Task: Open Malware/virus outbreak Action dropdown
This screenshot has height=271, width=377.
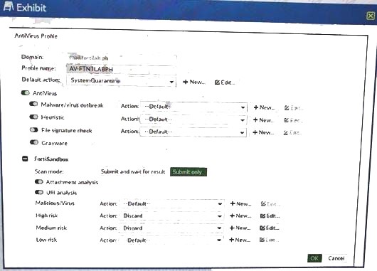Action: point(193,107)
